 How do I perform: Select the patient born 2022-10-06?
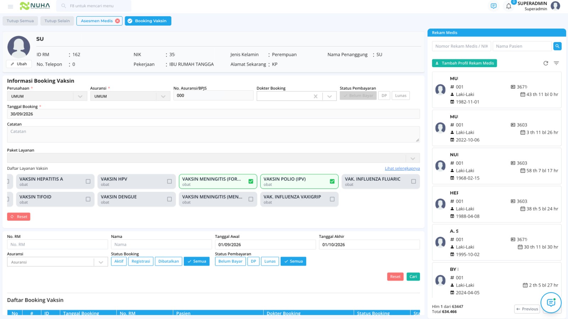coord(497,128)
